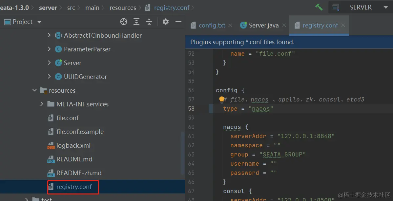Click the serverAddr value "127.0.0.1:8848"
Screen dimensions: 393x201
pyautogui.click(x=306, y=136)
